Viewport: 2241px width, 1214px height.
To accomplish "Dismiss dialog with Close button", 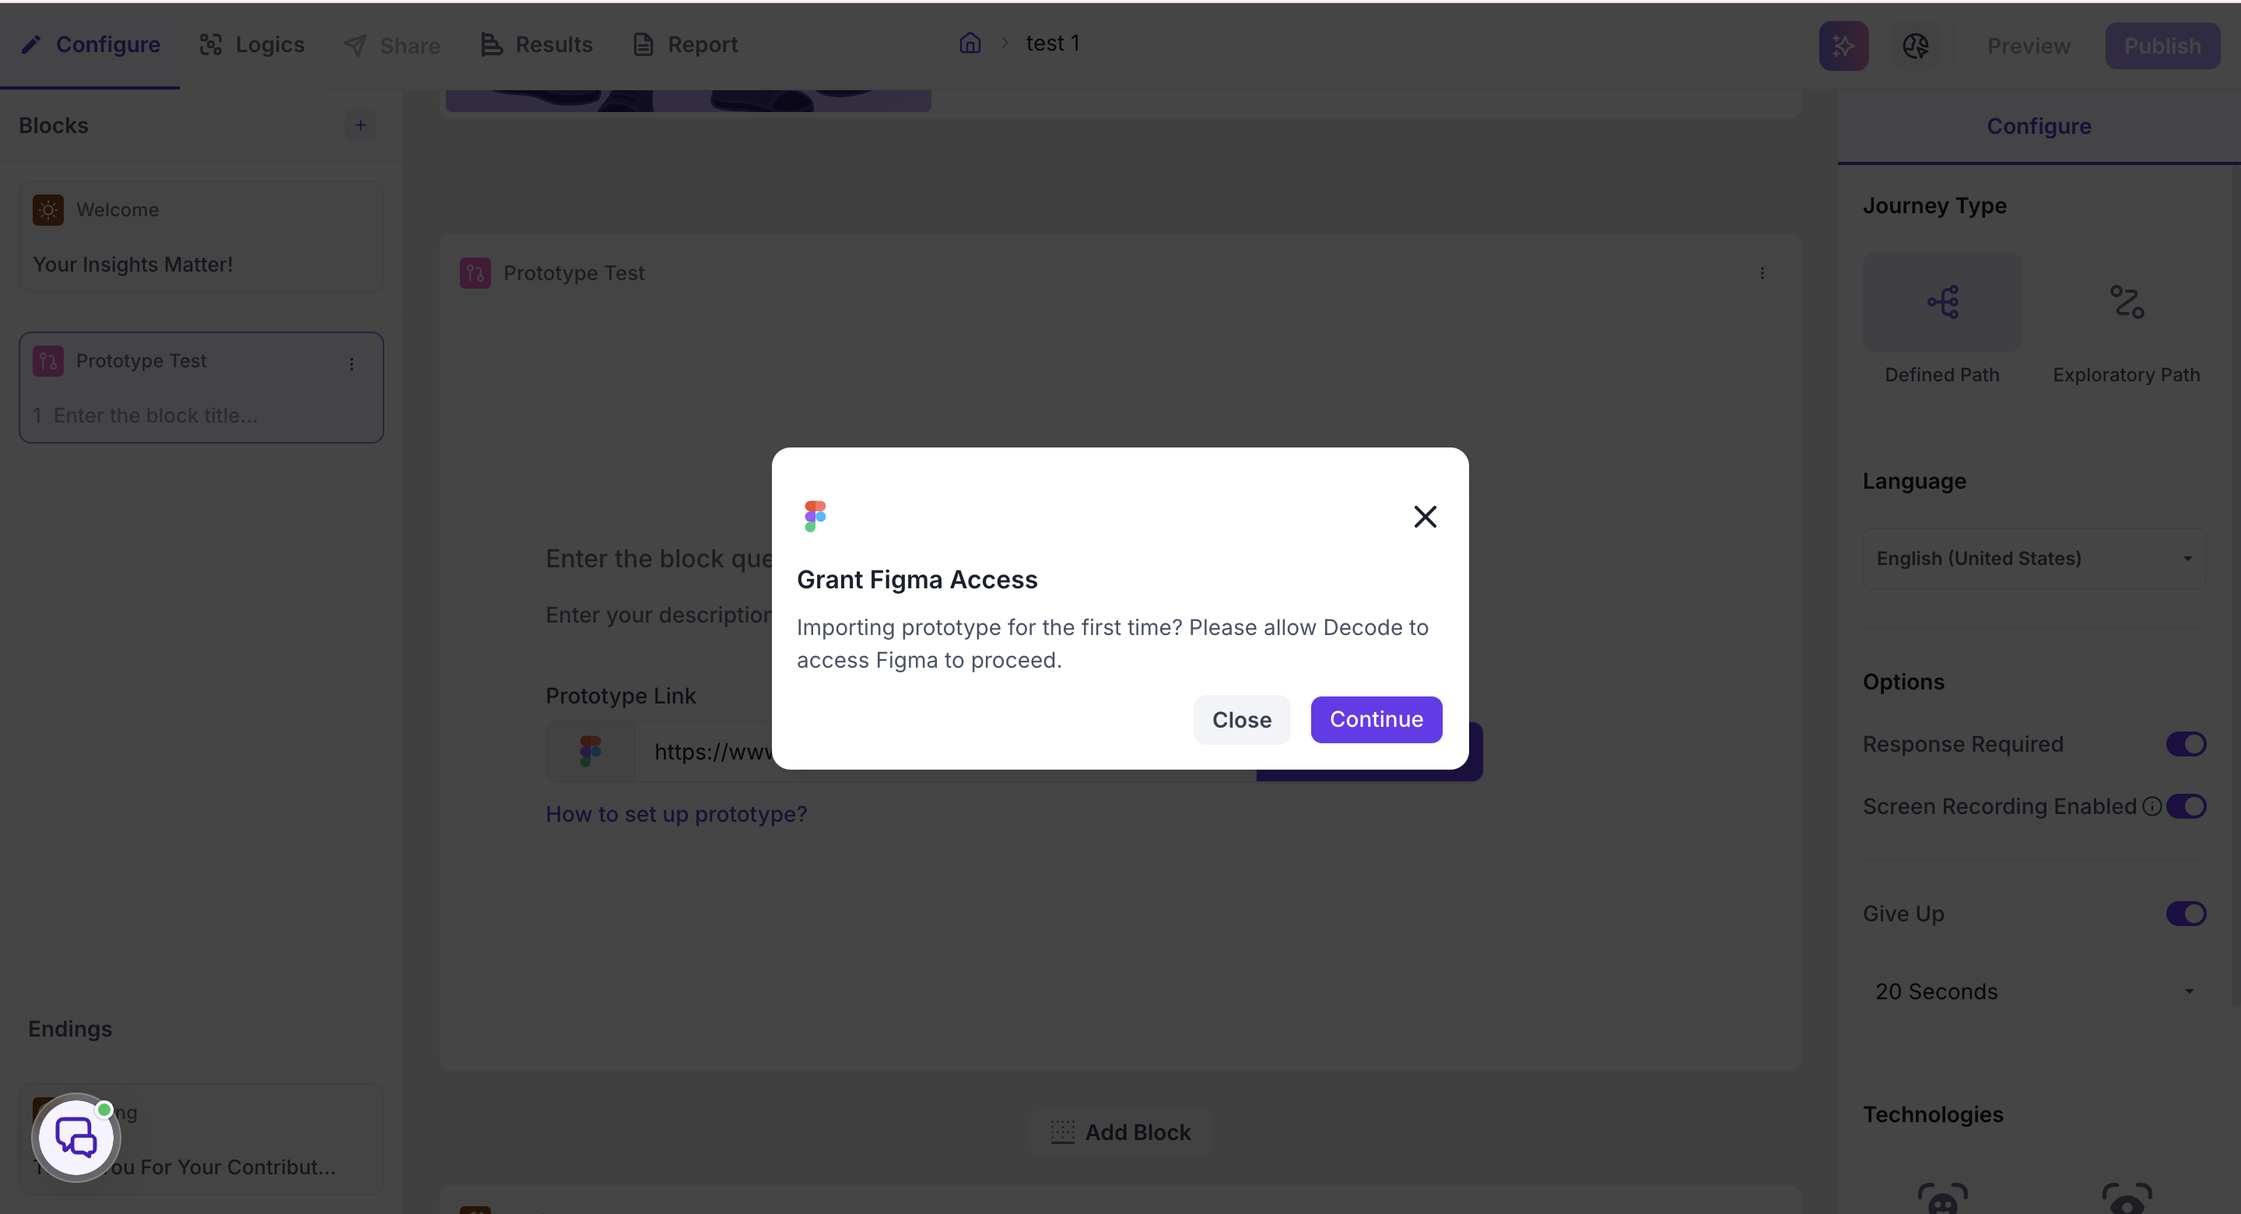I will [1241, 720].
